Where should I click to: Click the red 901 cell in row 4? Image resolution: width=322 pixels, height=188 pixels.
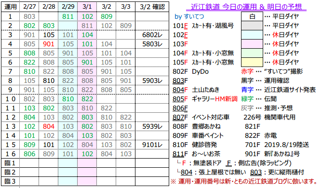[x=49, y=44]
